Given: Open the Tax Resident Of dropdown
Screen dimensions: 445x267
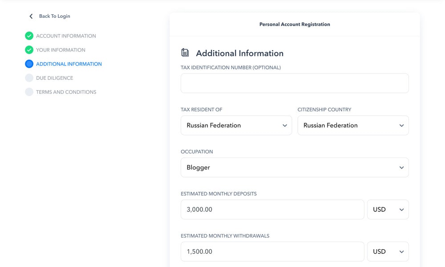Looking at the screenshot, I should point(236,125).
